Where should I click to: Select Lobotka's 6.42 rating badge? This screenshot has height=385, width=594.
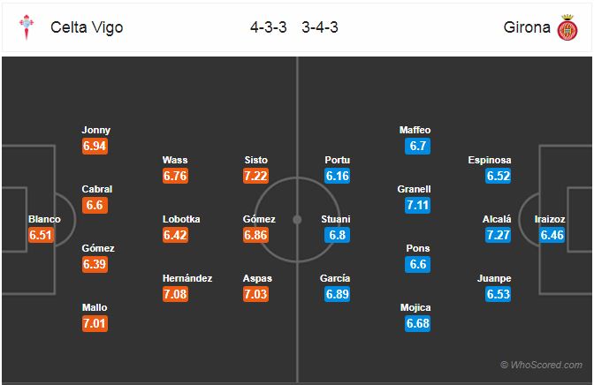[175, 235]
